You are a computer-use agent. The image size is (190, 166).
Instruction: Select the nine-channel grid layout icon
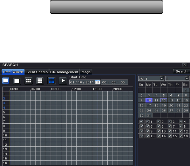coord(40,81)
